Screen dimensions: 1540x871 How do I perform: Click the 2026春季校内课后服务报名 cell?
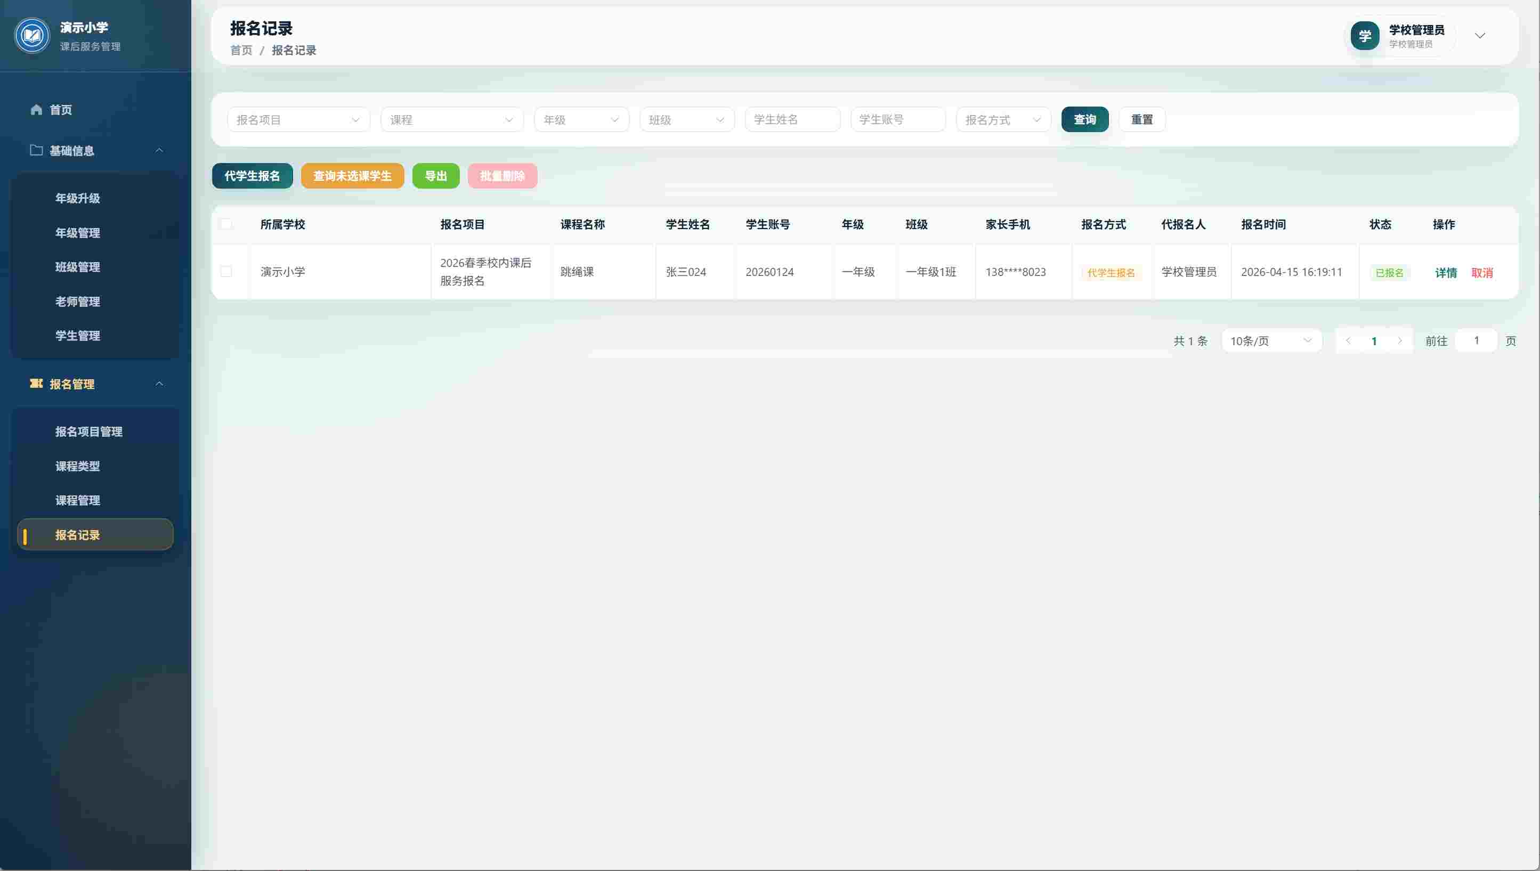[486, 272]
